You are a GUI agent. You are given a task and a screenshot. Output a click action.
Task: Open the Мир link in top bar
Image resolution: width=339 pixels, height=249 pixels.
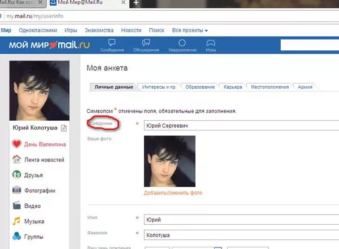coord(6,30)
